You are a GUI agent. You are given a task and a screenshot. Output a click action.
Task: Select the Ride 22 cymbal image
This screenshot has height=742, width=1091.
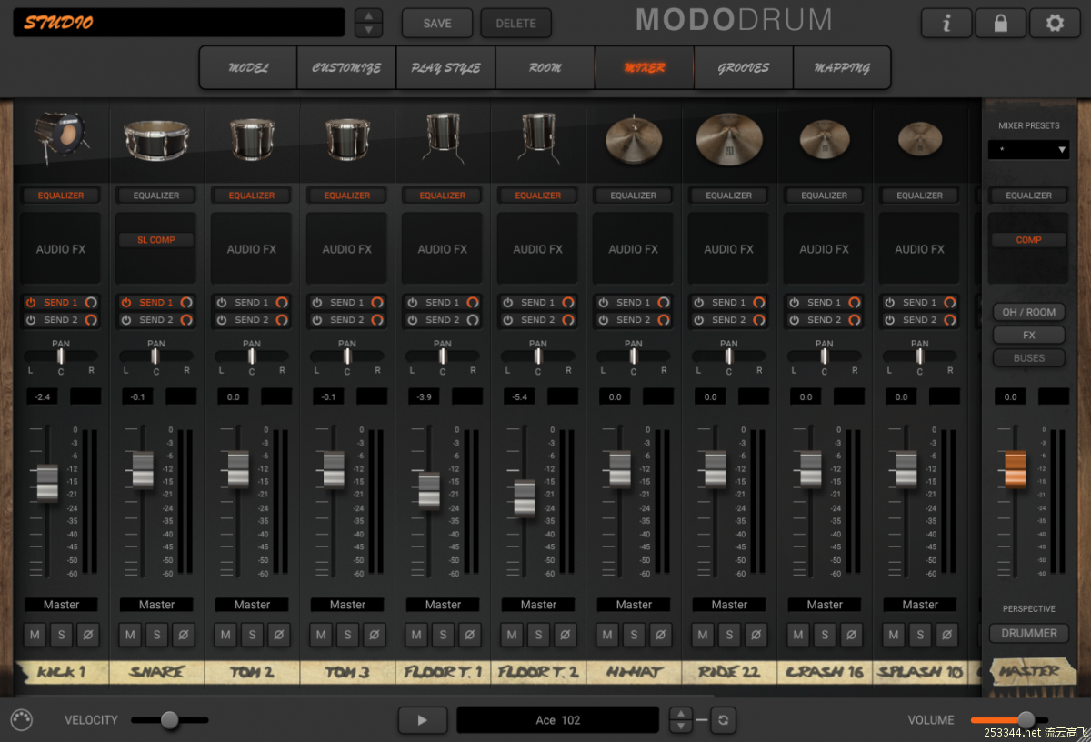pos(729,138)
